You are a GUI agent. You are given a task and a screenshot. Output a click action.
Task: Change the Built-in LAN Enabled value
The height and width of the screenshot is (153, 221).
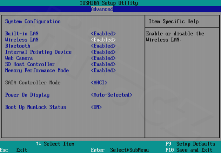pyautogui.click(x=103, y=34)
